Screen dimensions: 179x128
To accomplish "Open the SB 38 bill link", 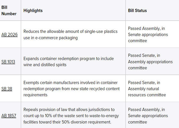I will pos(7,89).
